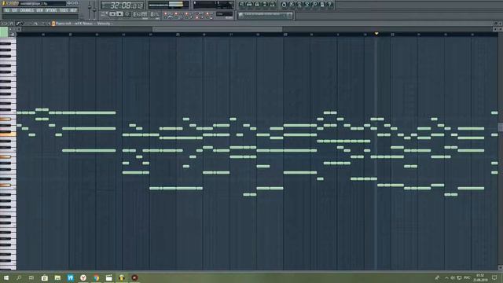The image size is (503, 283).
Task: Open the OPTIONS menu
Action: point(50,10)
